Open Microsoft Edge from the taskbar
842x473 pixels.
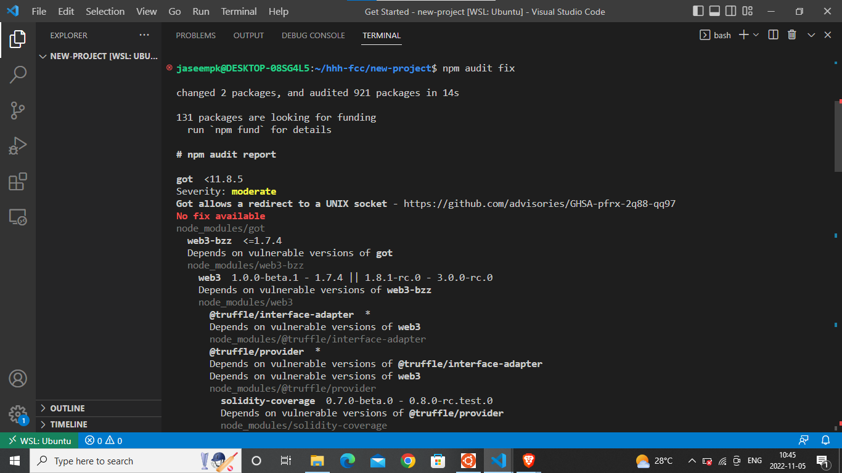(x=348, y=461)
